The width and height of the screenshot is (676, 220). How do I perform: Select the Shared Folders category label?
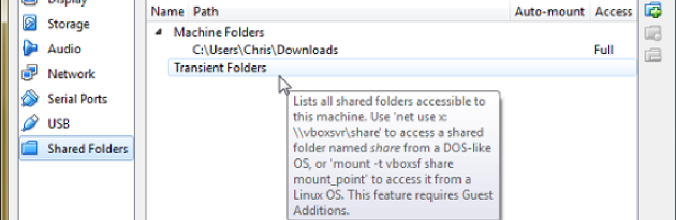[x=87, y=148]
